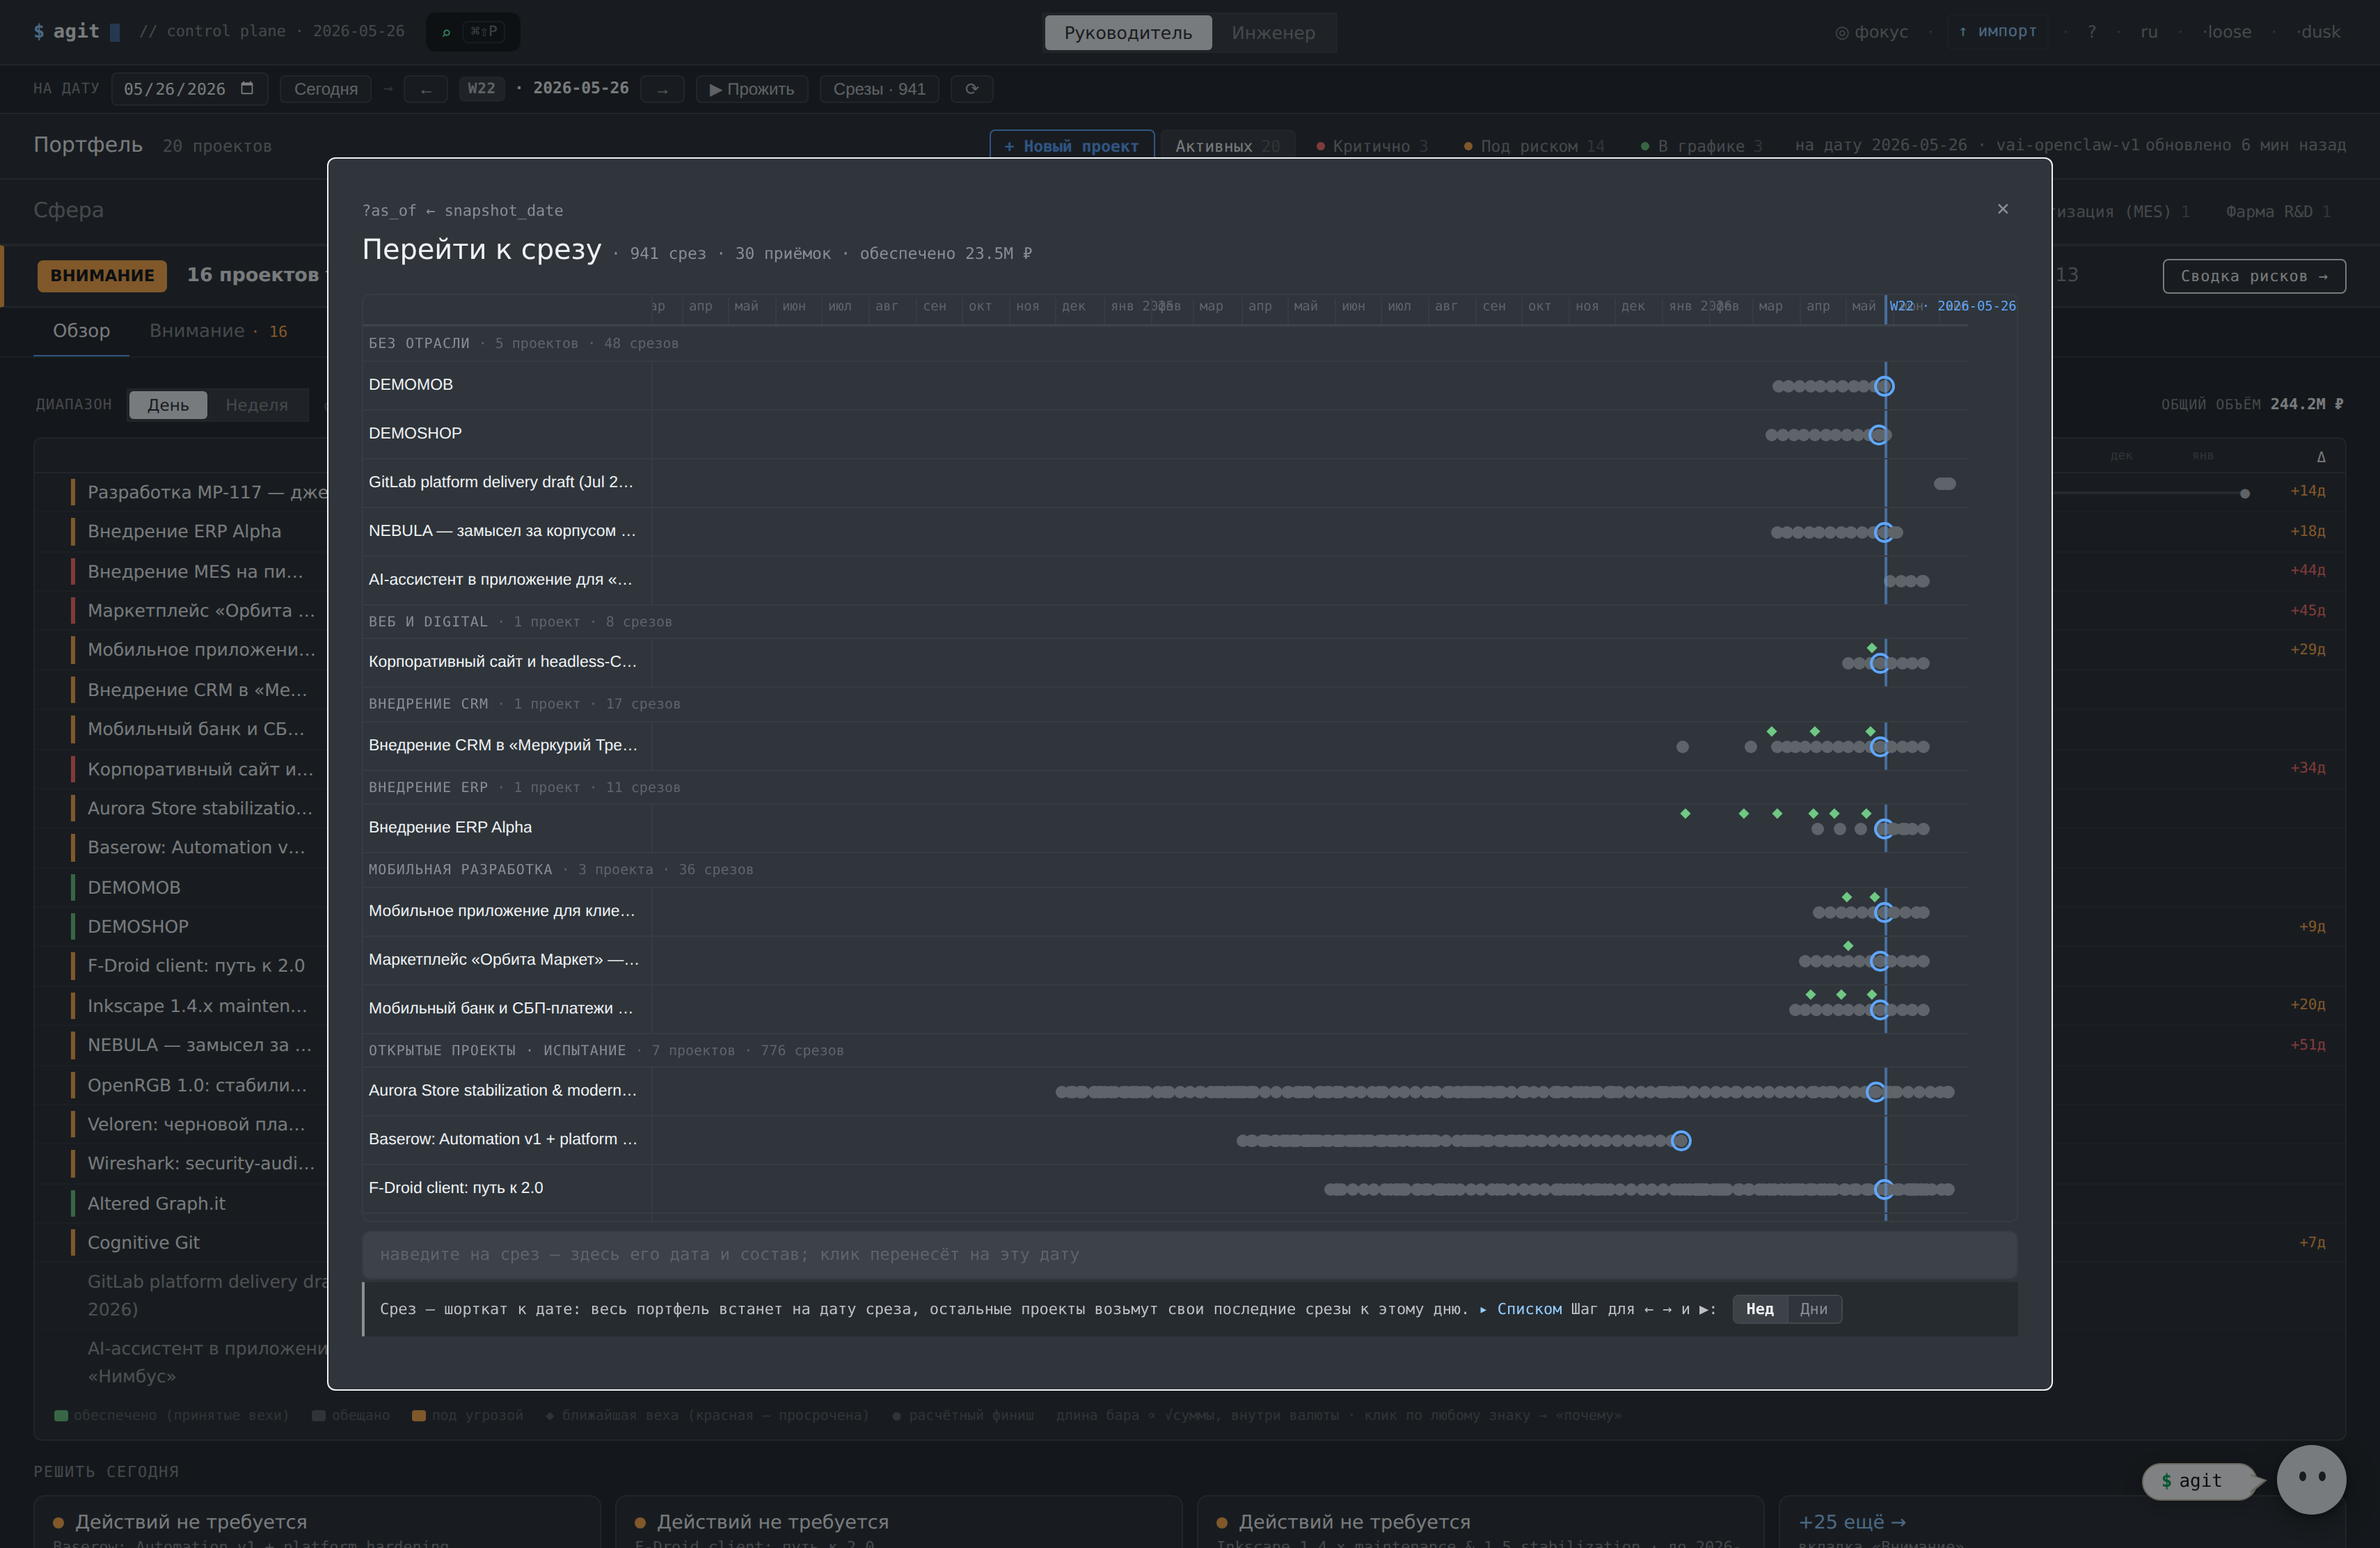Click the «Мобильное приложение для клие…» row label in the dialog
This screenshot has height=1548, width=2380.
pos(501,910)
